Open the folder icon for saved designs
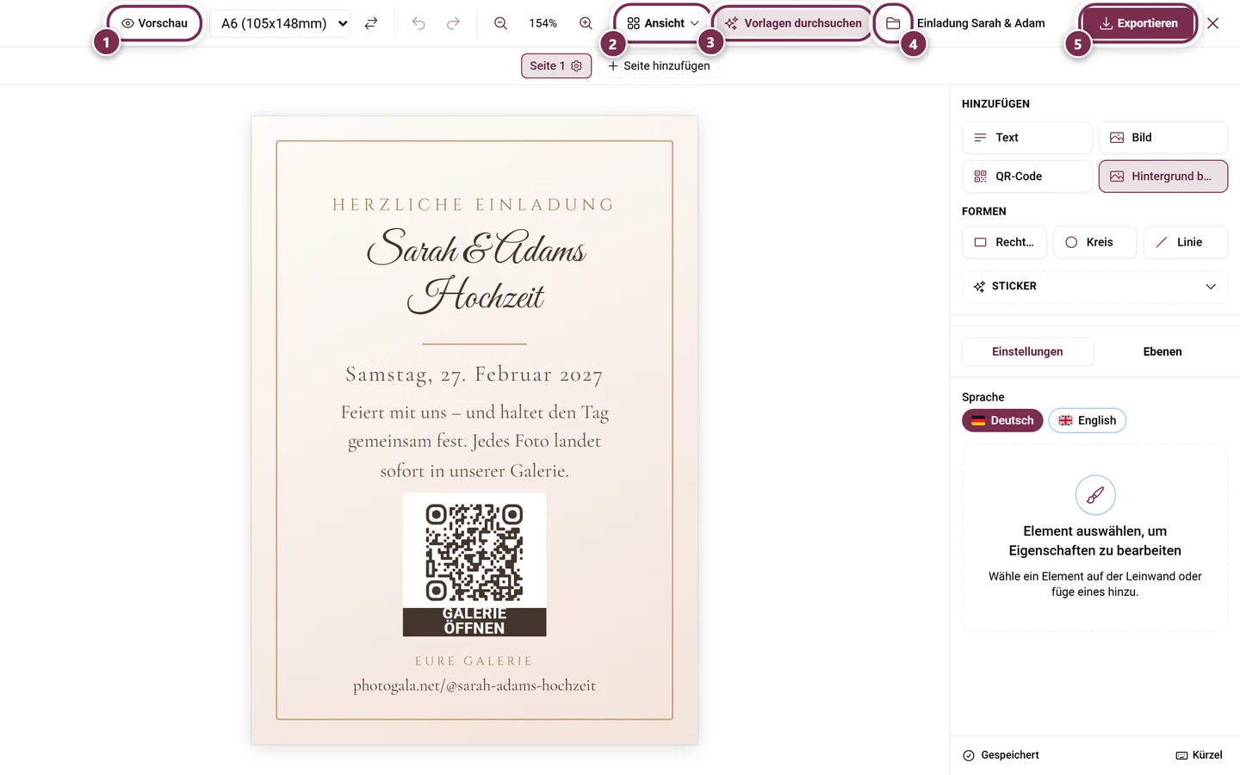The width and height of the screenshot is (1240, 775). point(893,23)
